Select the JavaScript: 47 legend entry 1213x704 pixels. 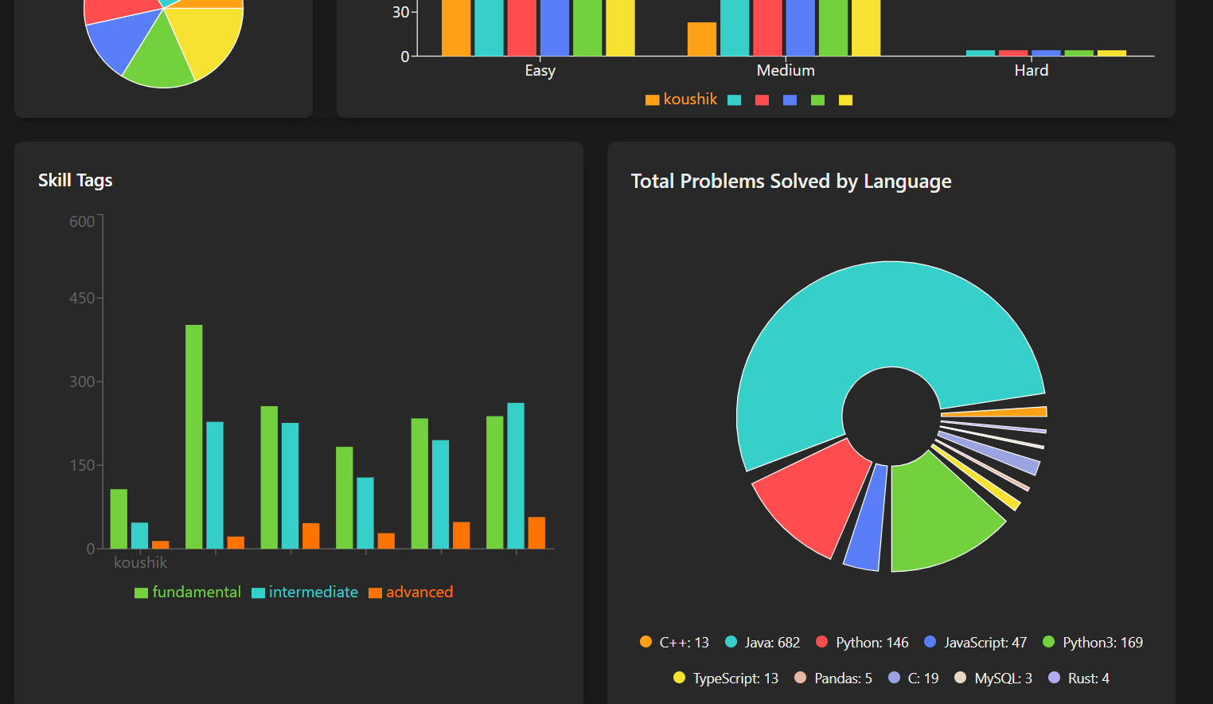(975, 643)
